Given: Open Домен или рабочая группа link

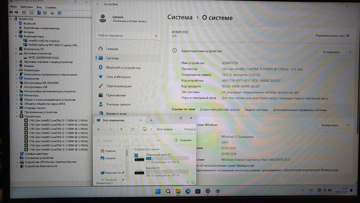Looking at the screenshot, I should click(220, 109).
